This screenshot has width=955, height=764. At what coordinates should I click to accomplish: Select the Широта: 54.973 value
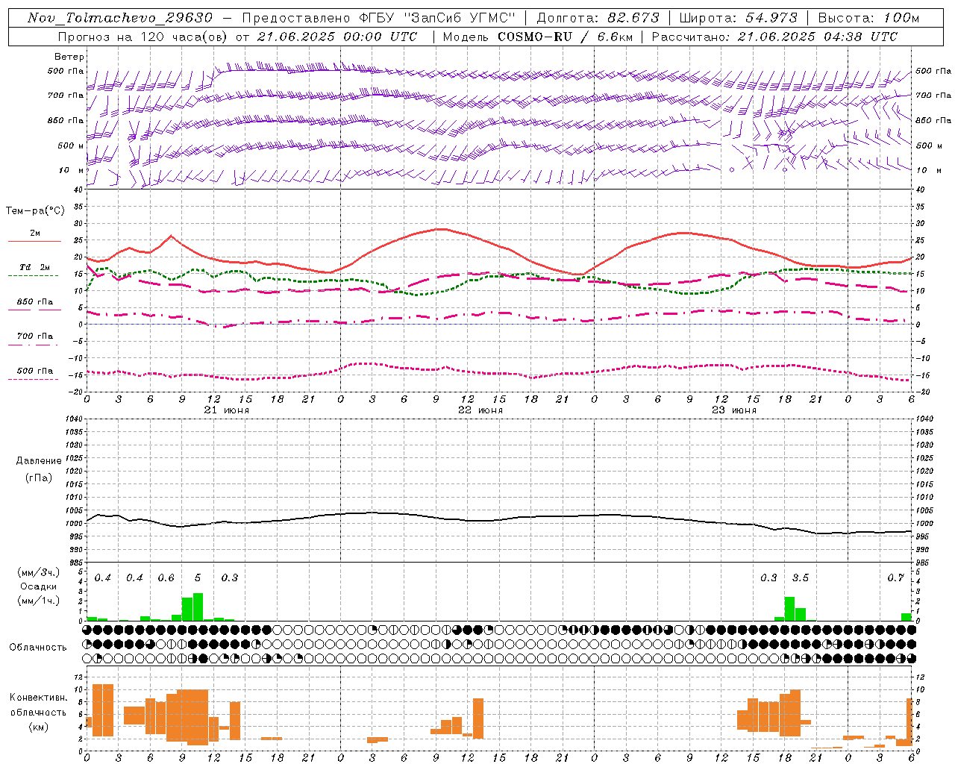click(738, 18)
